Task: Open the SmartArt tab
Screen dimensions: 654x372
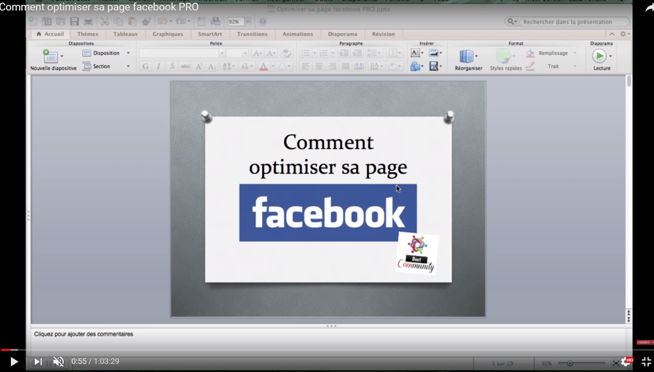Action: (209, 34)
